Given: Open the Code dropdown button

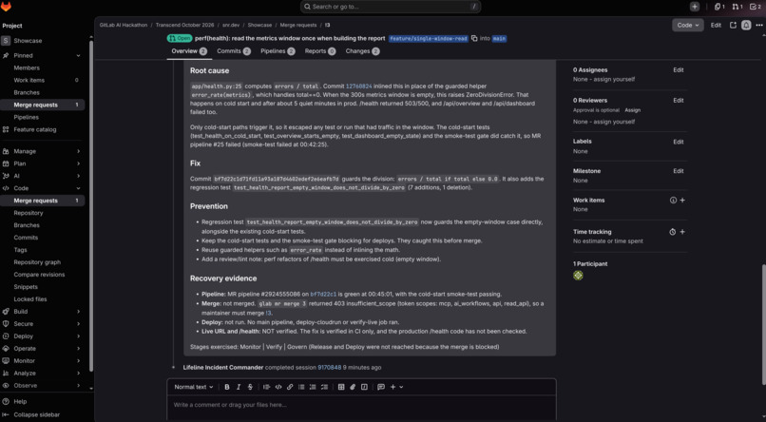Looking at the screenshot, I should (x=688, y=25).
